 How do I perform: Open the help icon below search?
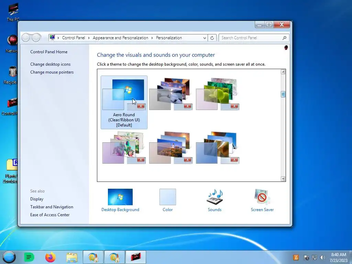[x=286, y=47]
